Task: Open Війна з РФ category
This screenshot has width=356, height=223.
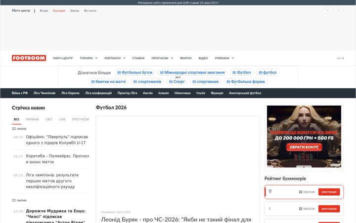Action: 20,93
